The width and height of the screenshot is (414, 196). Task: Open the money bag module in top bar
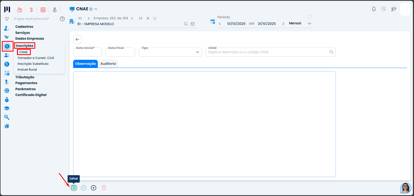55,10
